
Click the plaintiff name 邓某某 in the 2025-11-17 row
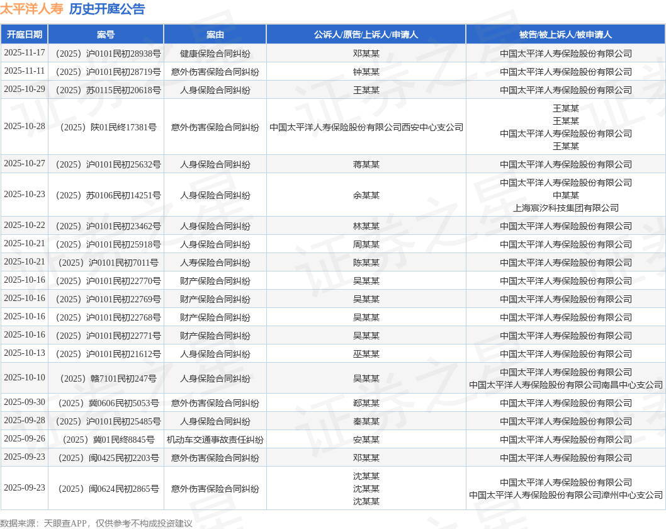[366, 54]
